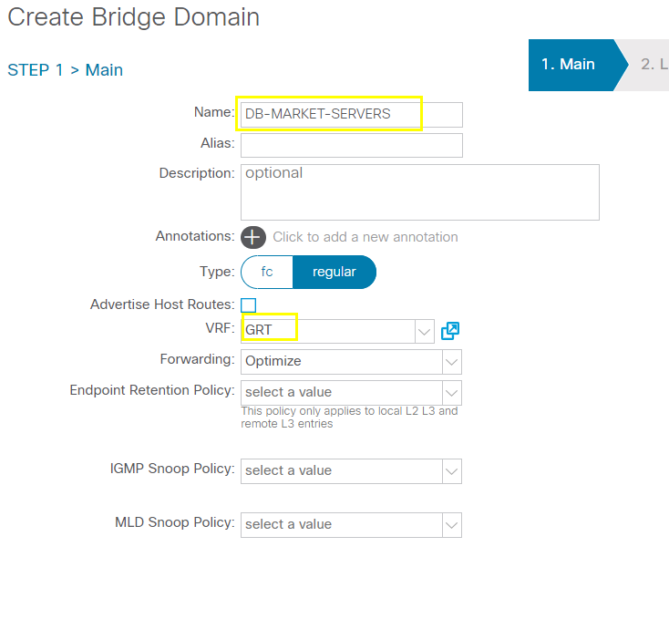Click the plus icon to add annotation
Screen dimensions: 669x619
tap(253, 237)
